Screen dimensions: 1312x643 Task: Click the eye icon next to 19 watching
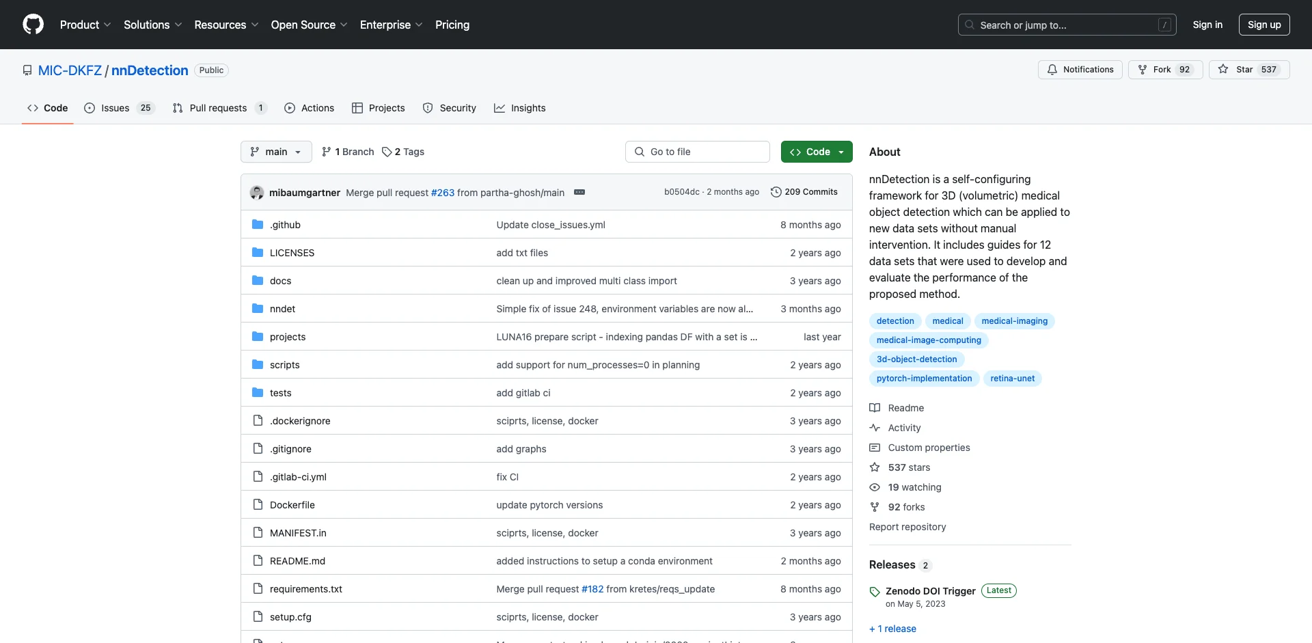pos(875,487)
